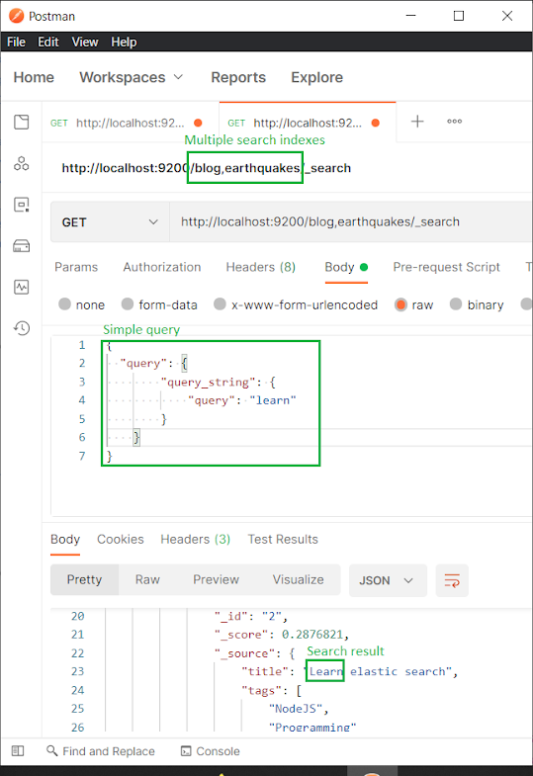Go to Reports
The width and height of the screenshot is (533, 776).
238,77
